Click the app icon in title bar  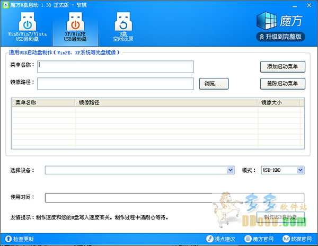(x=6, y=5)
